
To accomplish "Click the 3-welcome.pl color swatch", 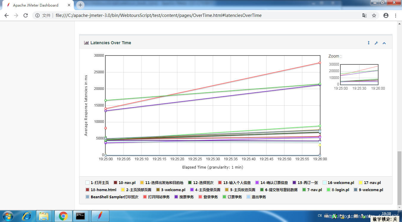I will 158,190.
